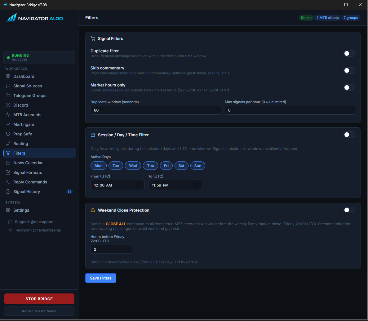Click the clock icon in From time field
This screenshot has width=368, height=321.
tap(138, 185)
